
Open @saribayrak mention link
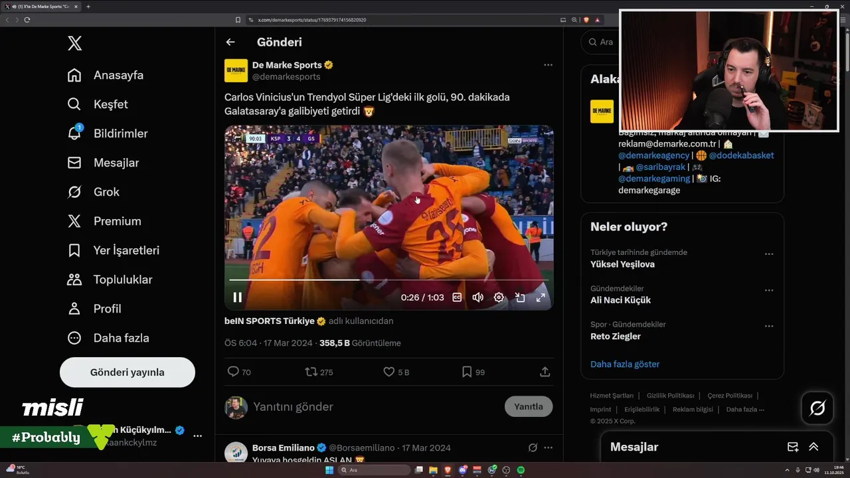660,167
